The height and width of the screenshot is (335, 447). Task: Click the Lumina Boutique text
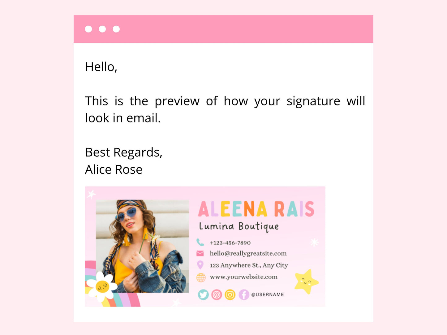point(239,227)
